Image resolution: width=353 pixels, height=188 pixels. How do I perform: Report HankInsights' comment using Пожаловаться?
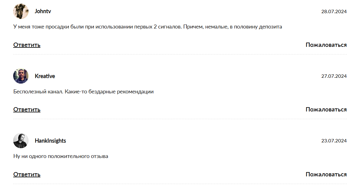pos(326,175)
